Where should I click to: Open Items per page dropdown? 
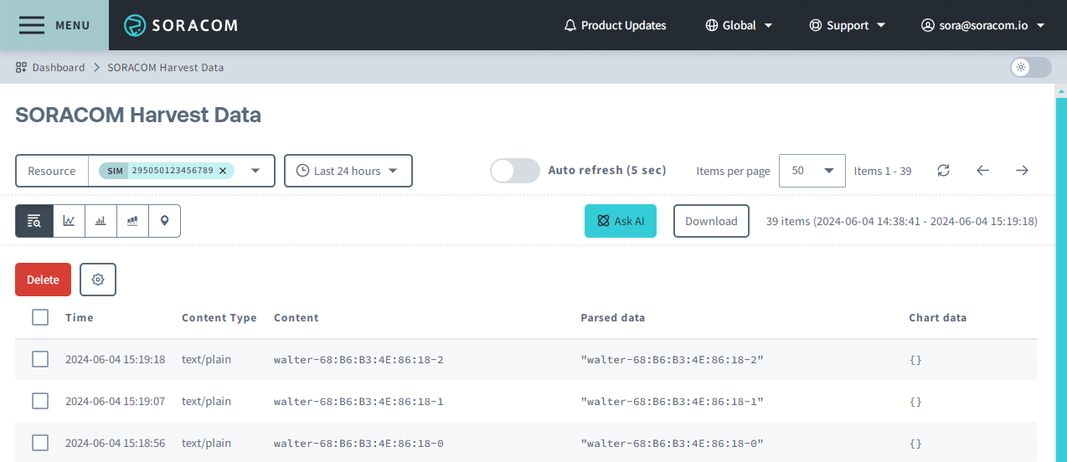(812, 171)
